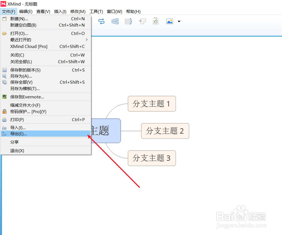Insert a Summary with the brace icon
The height and width of the screenshot is (235, 282).
[128, 21]
